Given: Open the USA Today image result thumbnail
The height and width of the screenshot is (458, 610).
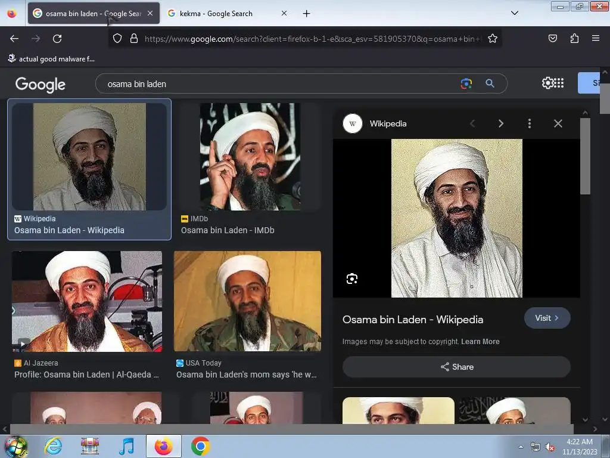Looking at the screenshot, I should (x=247, y=301).
